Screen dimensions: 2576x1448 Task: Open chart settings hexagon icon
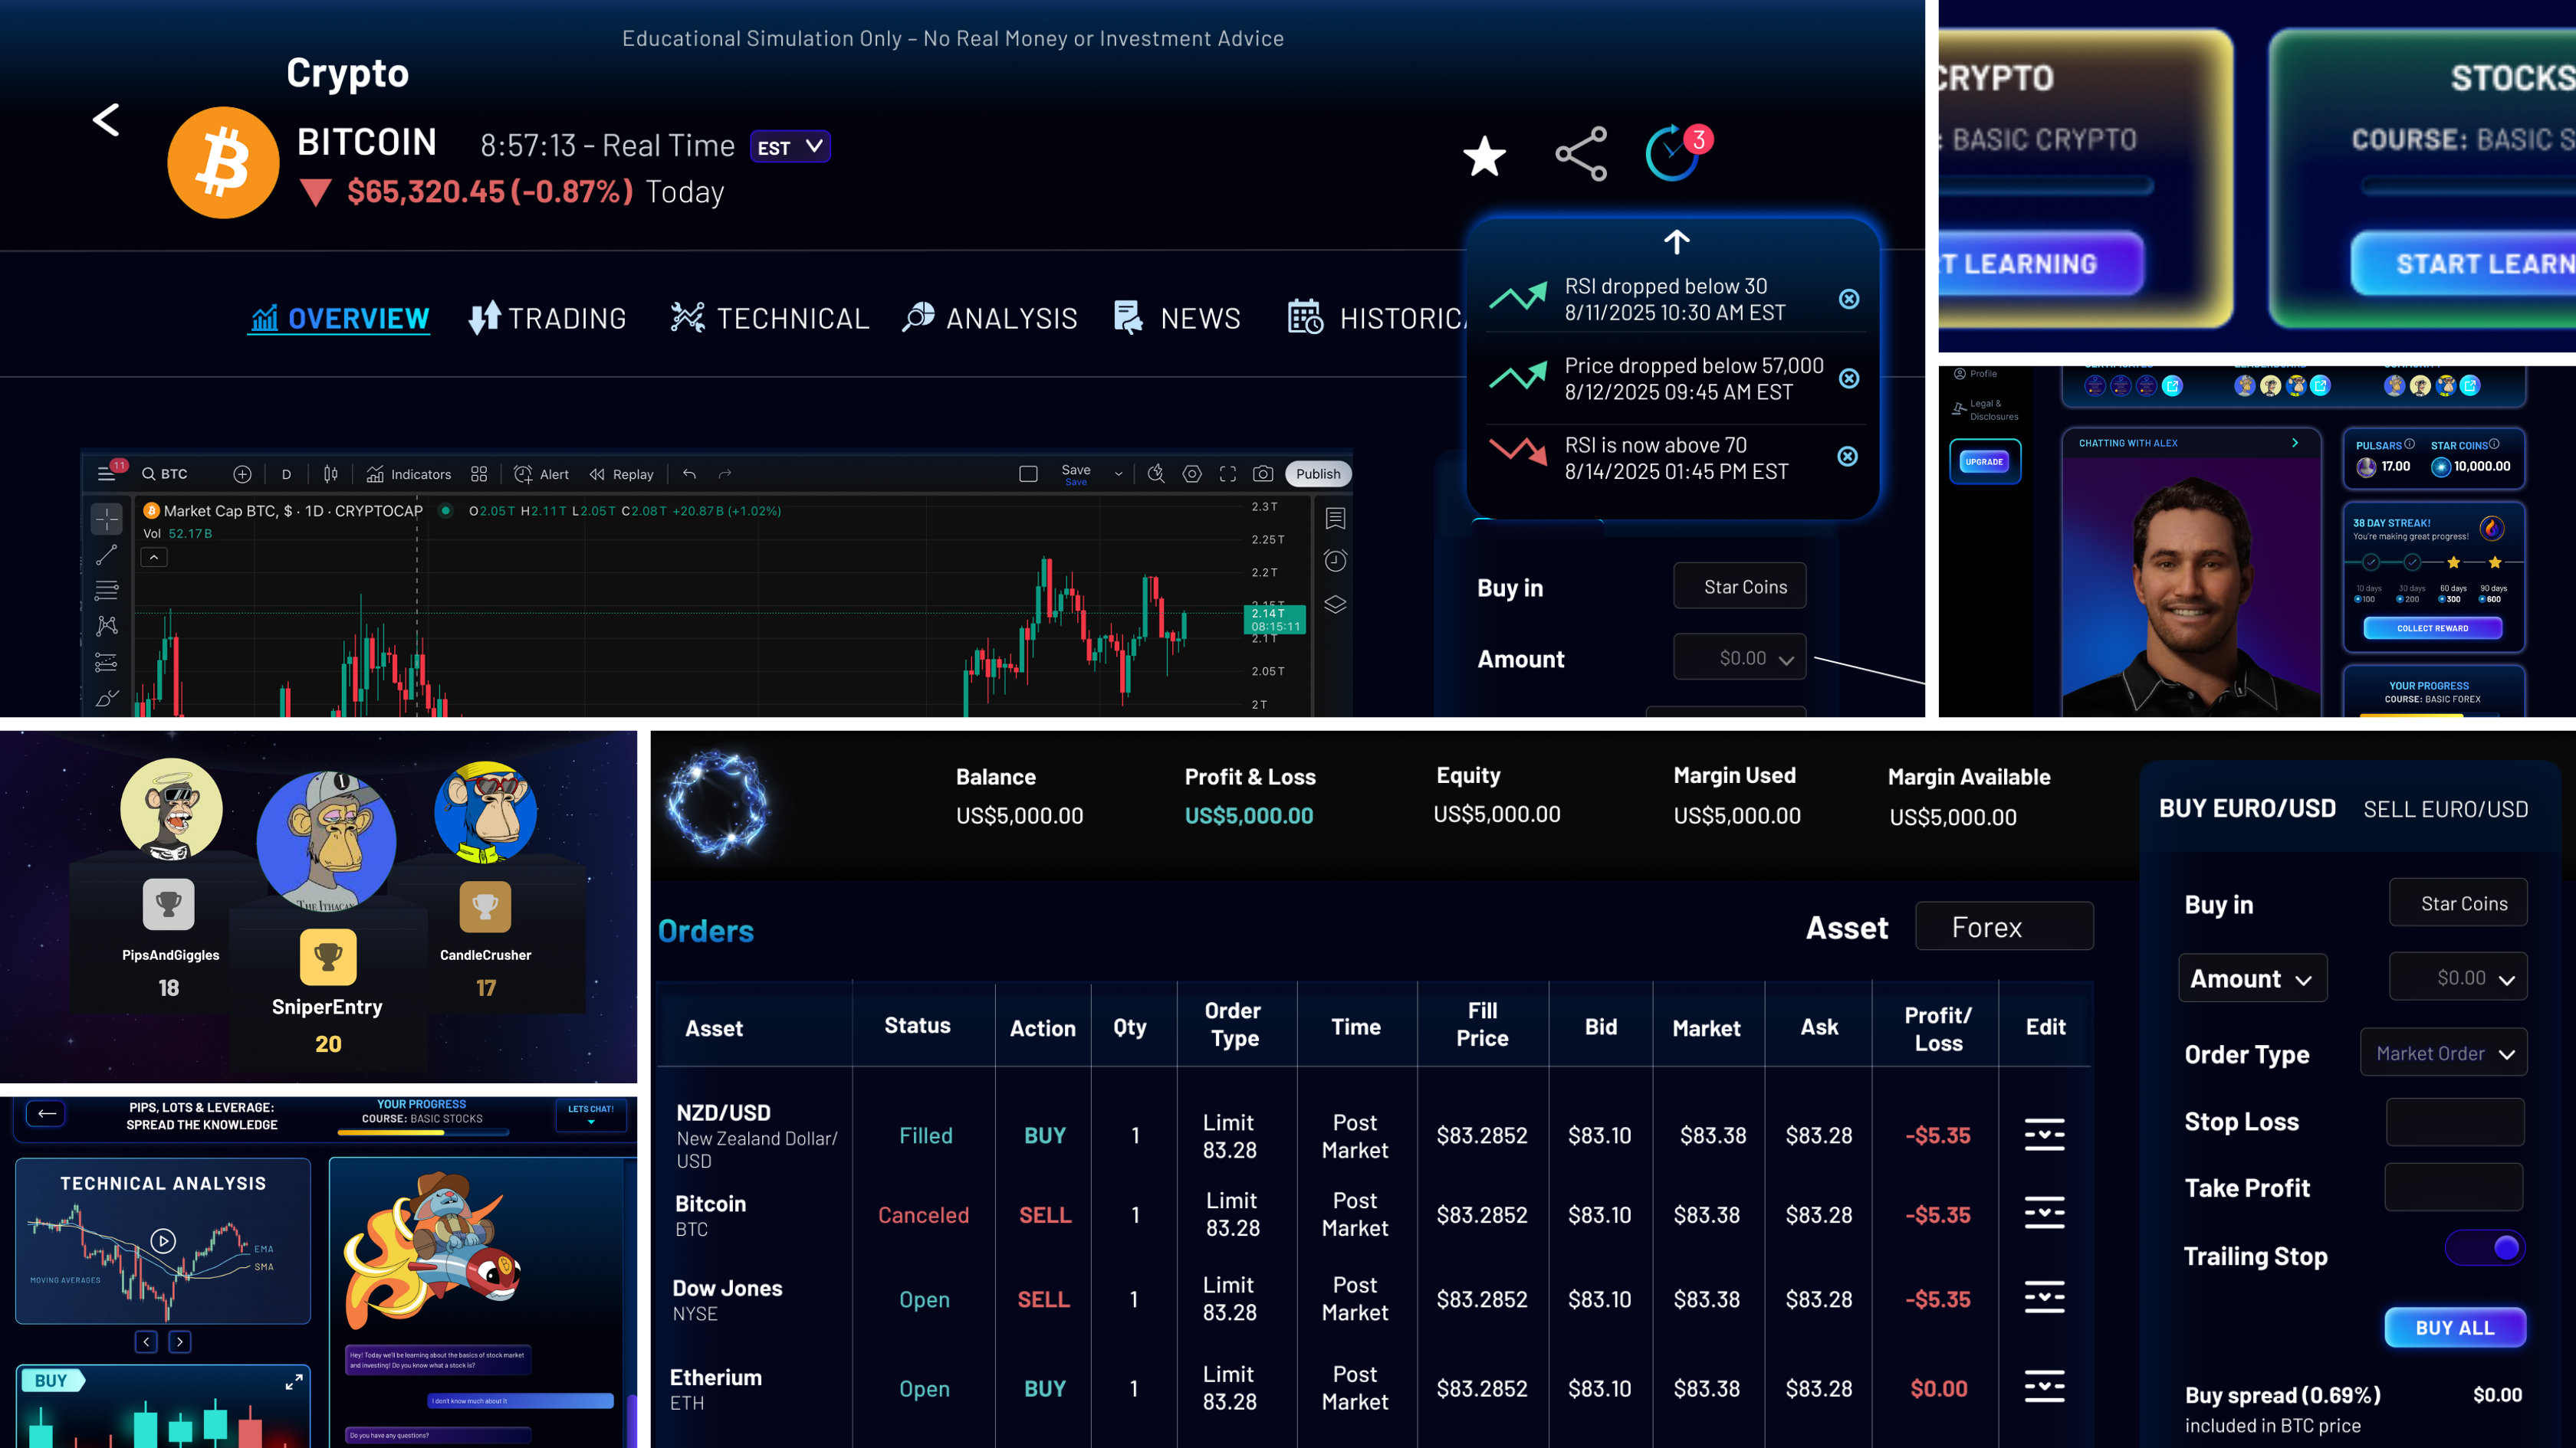coord(1192,473)
